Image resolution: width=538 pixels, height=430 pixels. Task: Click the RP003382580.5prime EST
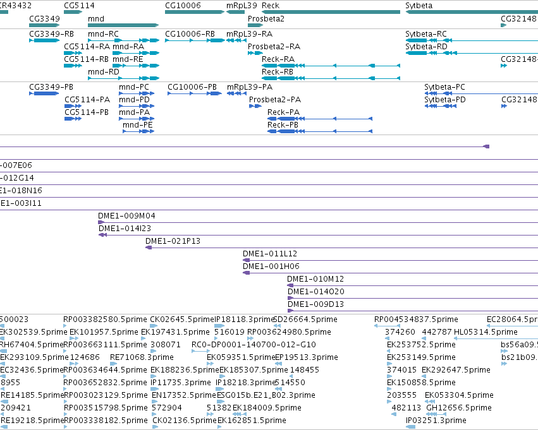coord(65,326)
